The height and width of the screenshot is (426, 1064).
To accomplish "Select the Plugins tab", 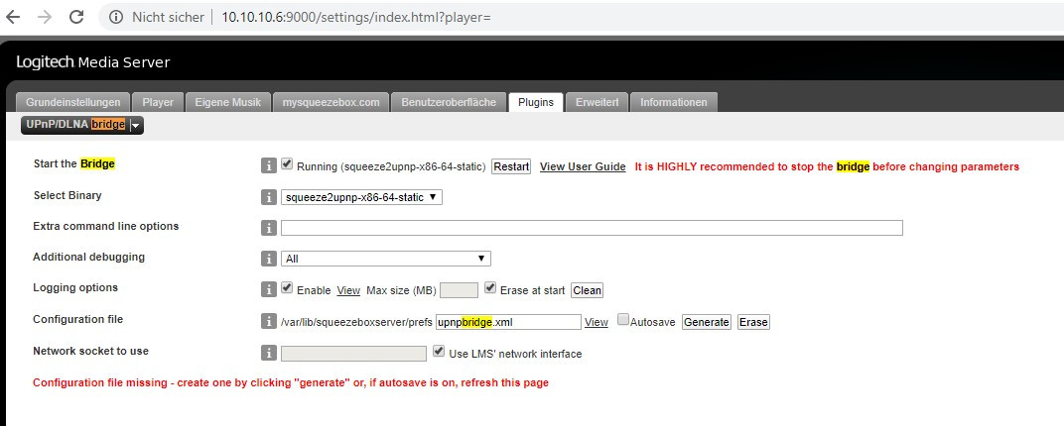I will [535, 102].
